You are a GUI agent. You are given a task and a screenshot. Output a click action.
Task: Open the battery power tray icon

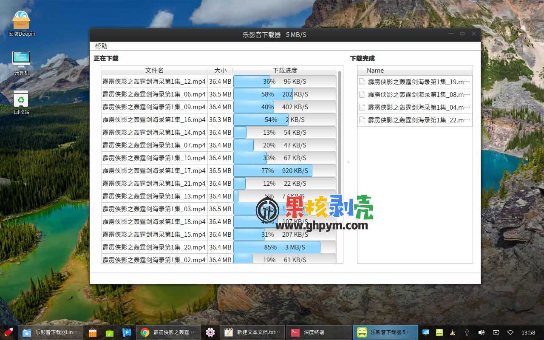(496, 332)
